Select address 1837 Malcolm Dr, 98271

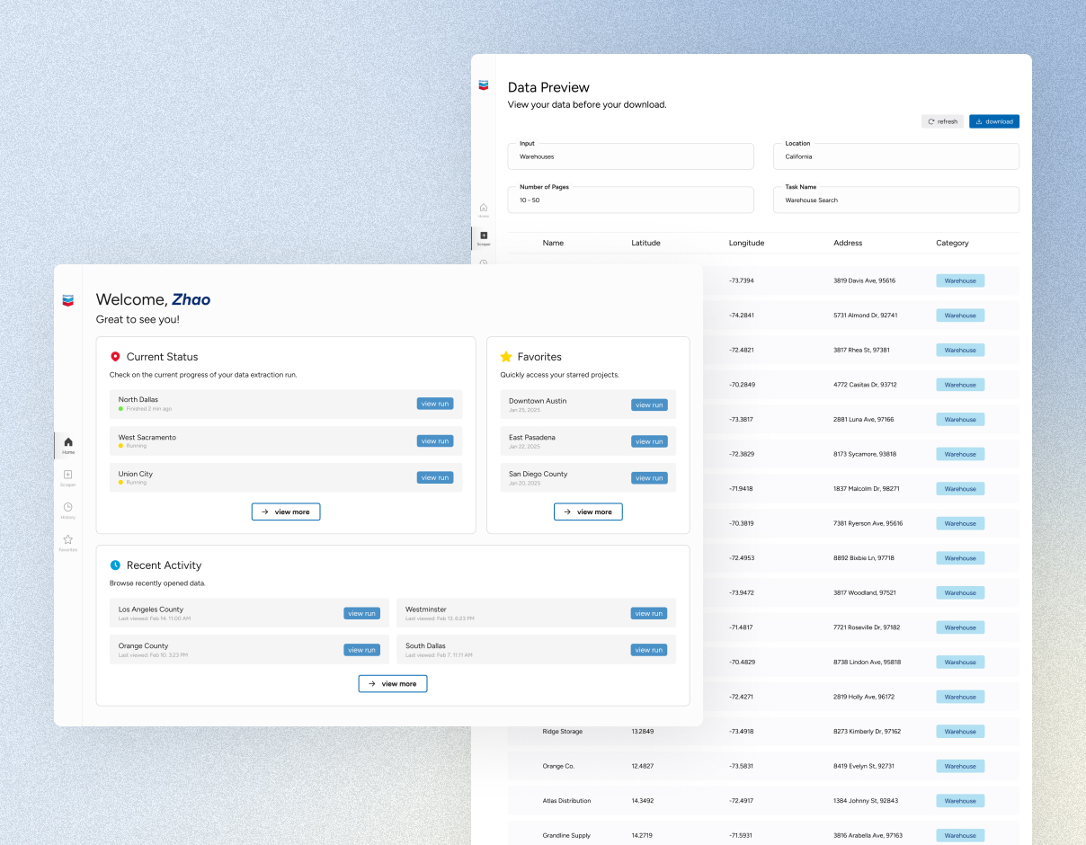[866, 489]
